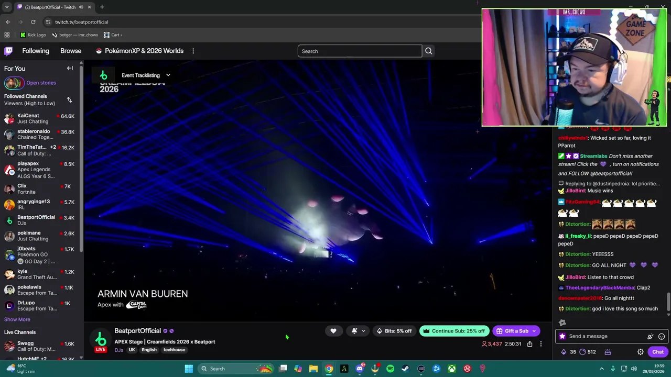
Task: Open playapex channel in sidebar
Action: pos(39,170)
